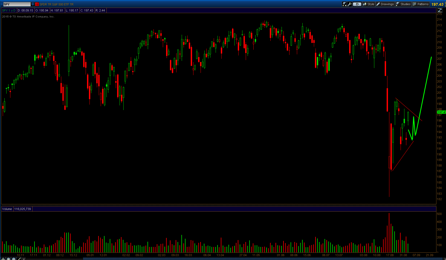Click the D: 08.09.15 date value

(x=25, y=10)
